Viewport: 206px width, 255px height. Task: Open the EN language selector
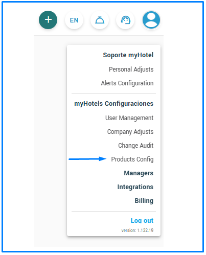point(74,20)
